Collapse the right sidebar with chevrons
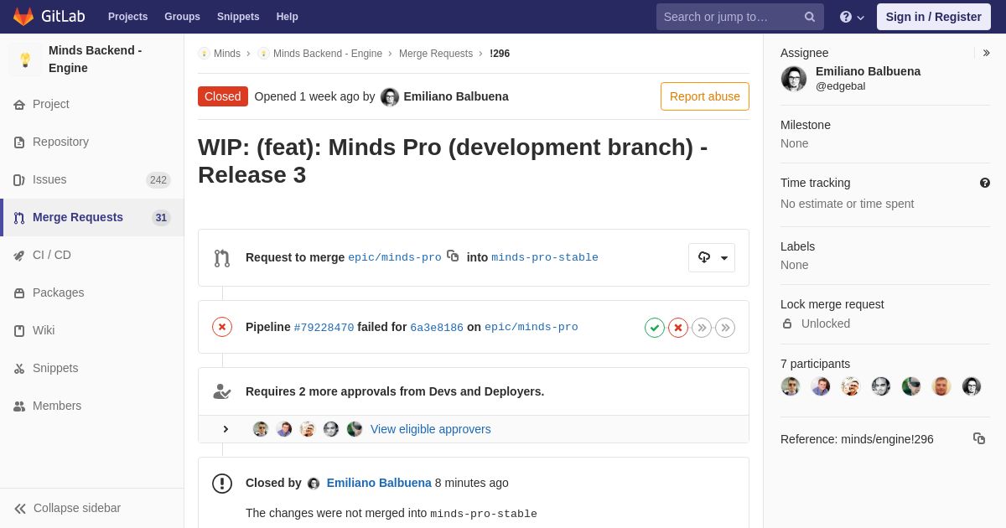The height and width of the screenshot is (528, 1006). coord(986,53)
